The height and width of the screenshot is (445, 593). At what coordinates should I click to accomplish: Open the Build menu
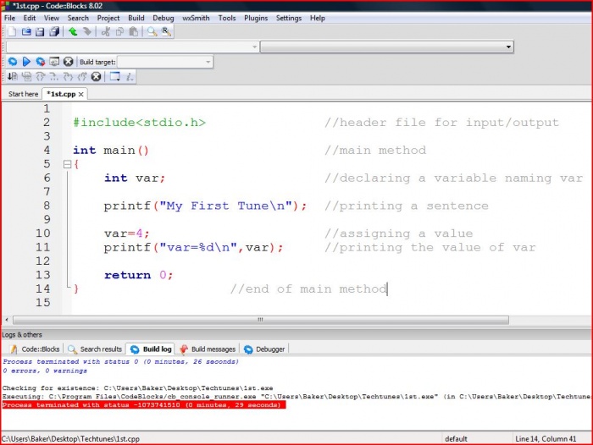click(136, 18)
